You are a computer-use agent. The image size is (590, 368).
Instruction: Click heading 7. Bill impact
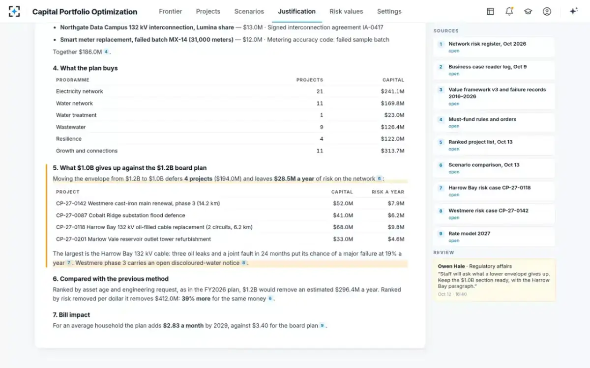(x=72, y=315)
